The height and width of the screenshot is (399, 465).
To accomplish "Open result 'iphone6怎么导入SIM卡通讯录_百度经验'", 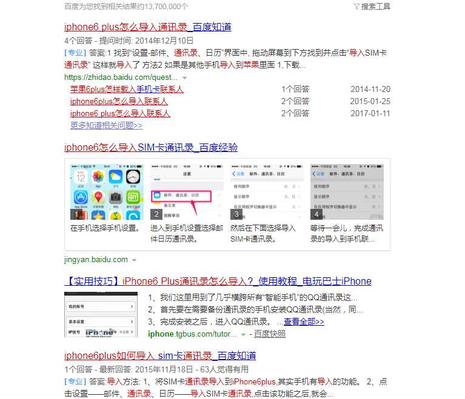I will coord(150,148).
